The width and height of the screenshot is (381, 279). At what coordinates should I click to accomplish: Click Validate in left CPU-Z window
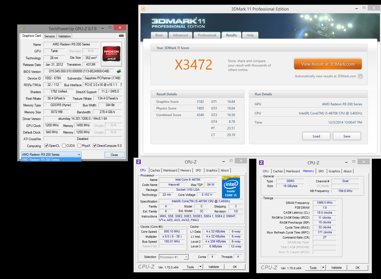pyautogui.click(x=214, y=267)
